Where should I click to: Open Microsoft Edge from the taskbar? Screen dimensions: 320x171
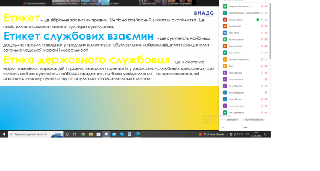[x=137, y=134]
